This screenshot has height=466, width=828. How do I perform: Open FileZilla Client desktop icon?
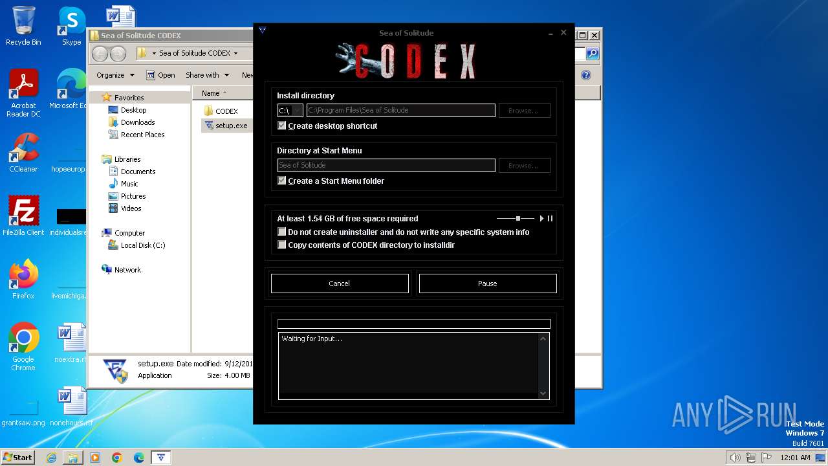tap(23, 216)
